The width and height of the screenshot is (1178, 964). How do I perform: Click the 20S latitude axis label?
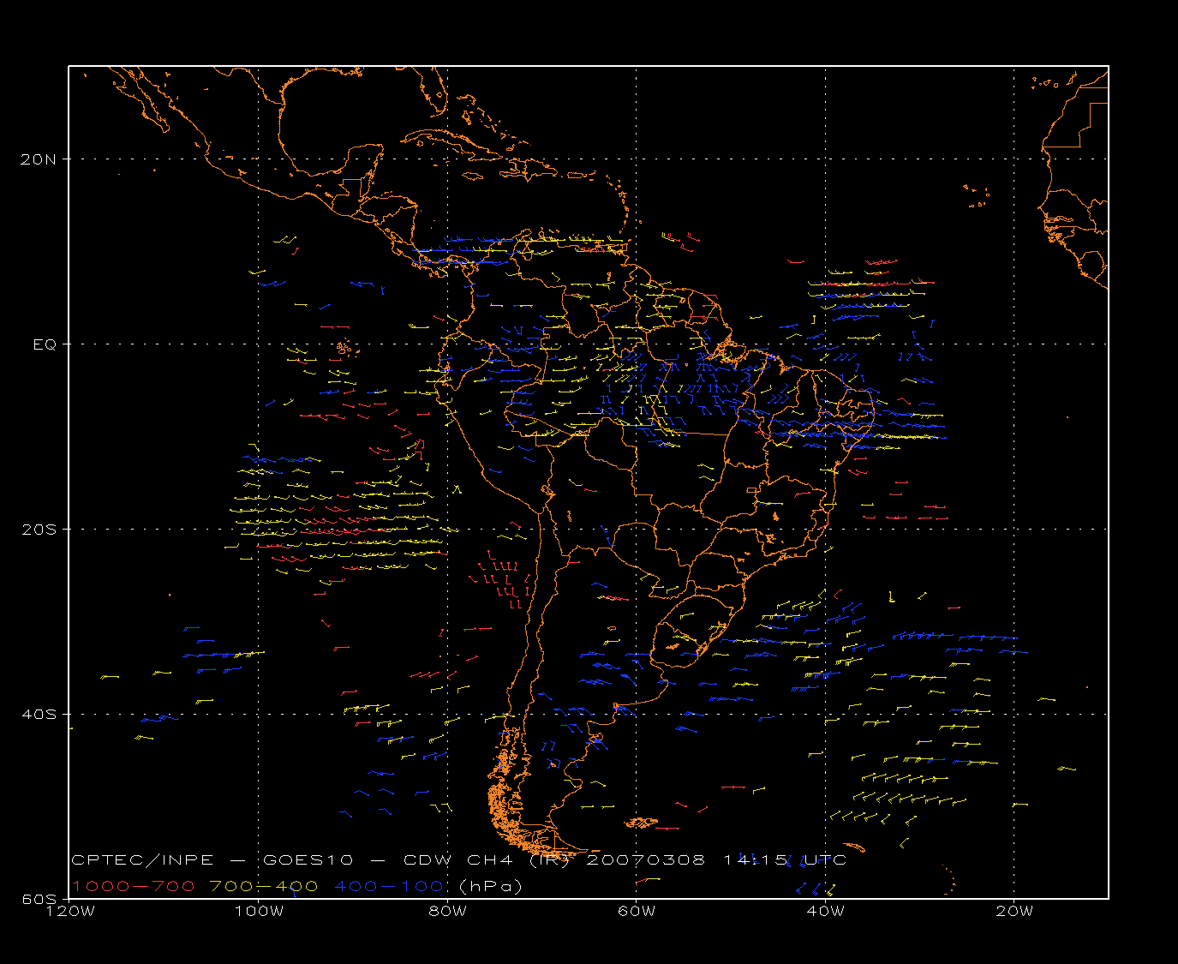(x=40, y=529)
